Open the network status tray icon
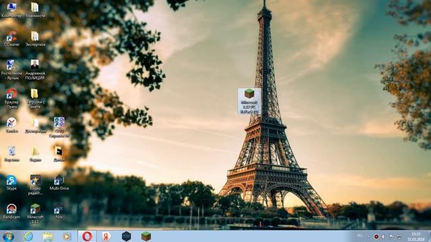Screen dimensions: 431x242 pyautogui.click(x=399, y=237)
